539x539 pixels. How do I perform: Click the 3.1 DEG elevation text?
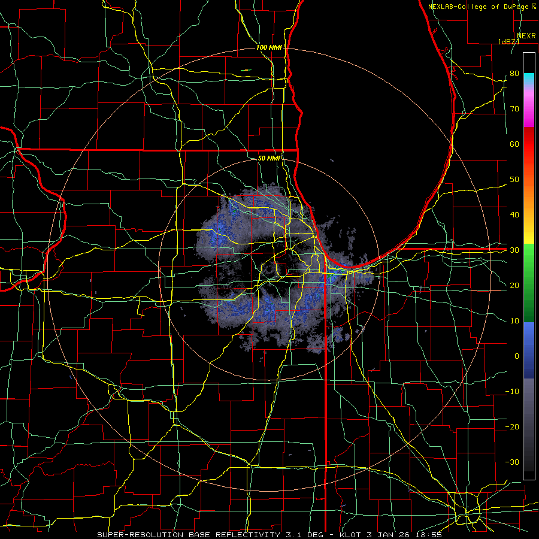click(305, 535)
